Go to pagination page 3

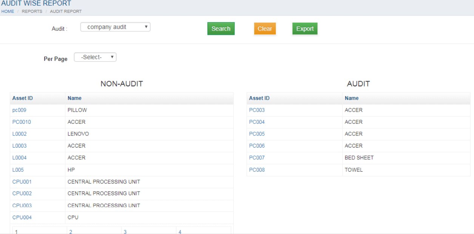[125, 231]
